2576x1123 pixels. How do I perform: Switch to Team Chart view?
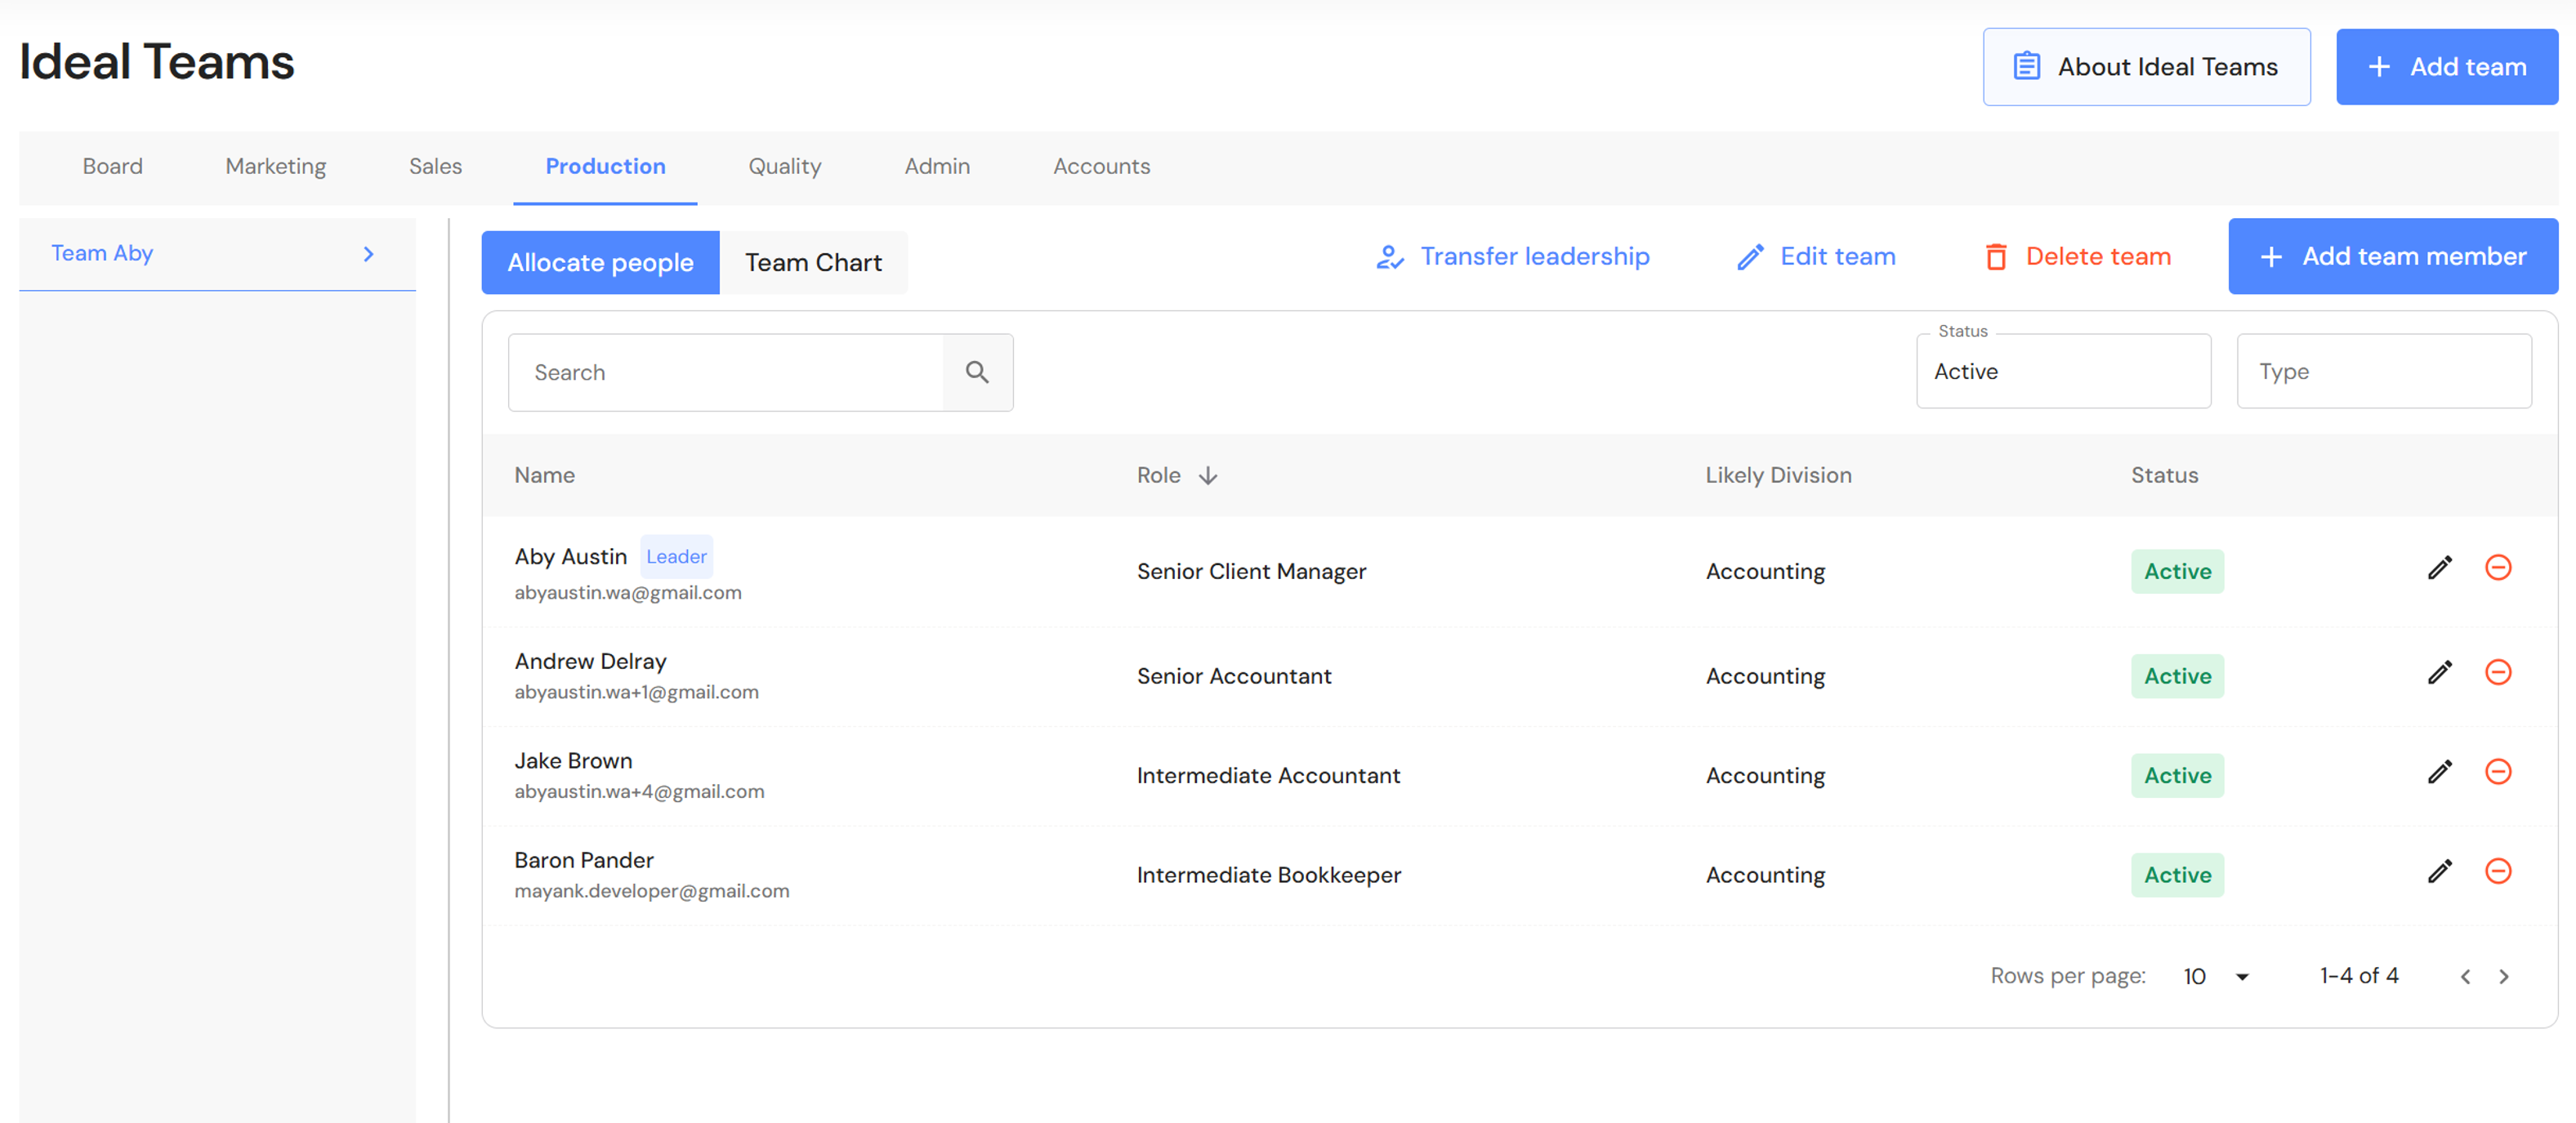click(812, 262)
